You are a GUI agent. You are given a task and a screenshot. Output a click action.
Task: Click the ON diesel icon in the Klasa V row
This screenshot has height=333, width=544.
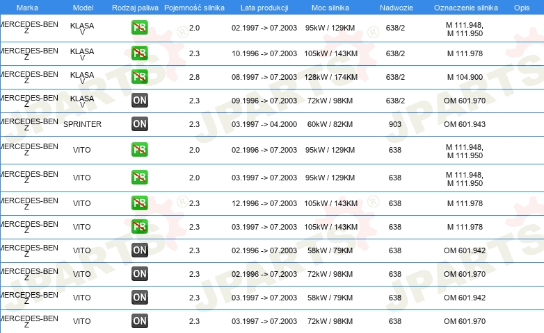(x=139, y=101)
